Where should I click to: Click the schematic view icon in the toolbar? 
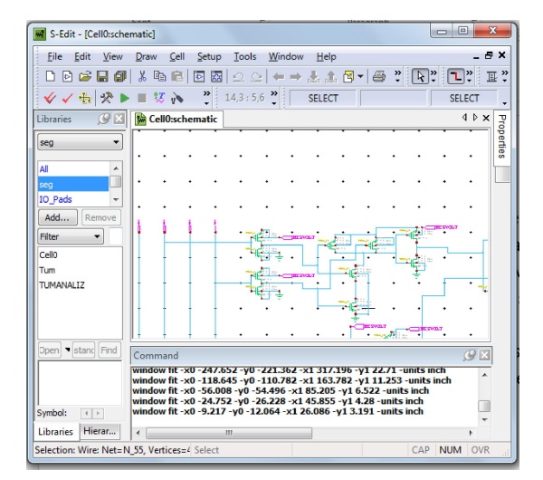click(199, 76)
